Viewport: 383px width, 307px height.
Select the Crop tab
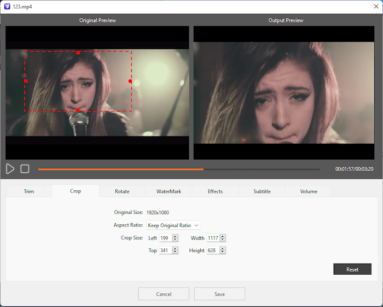76,191
